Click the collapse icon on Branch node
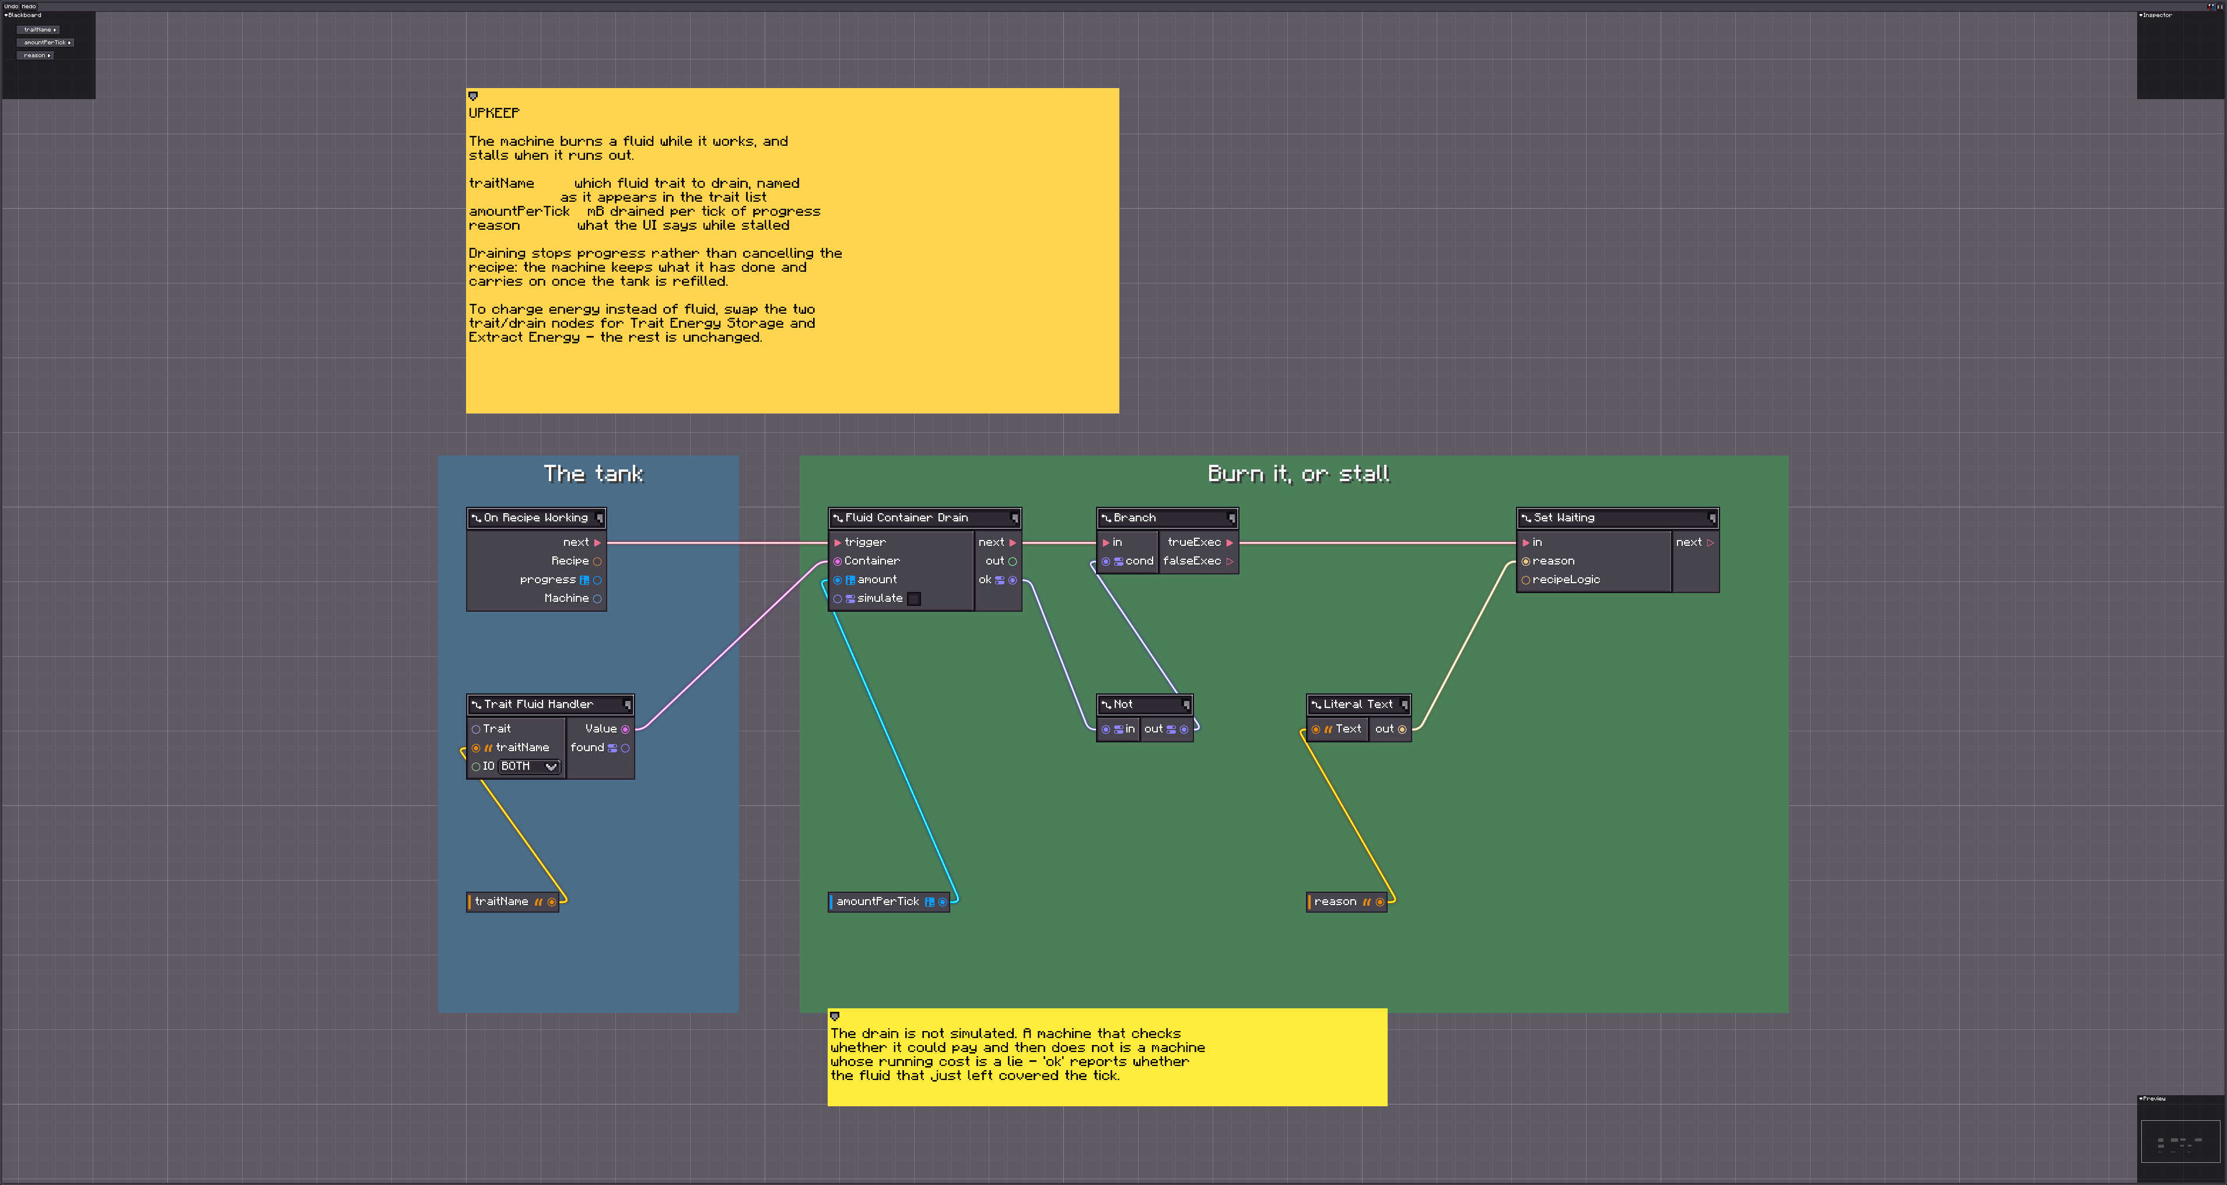The height and width of the screenshot is (1185, 2227). (x=1232, y=518)
